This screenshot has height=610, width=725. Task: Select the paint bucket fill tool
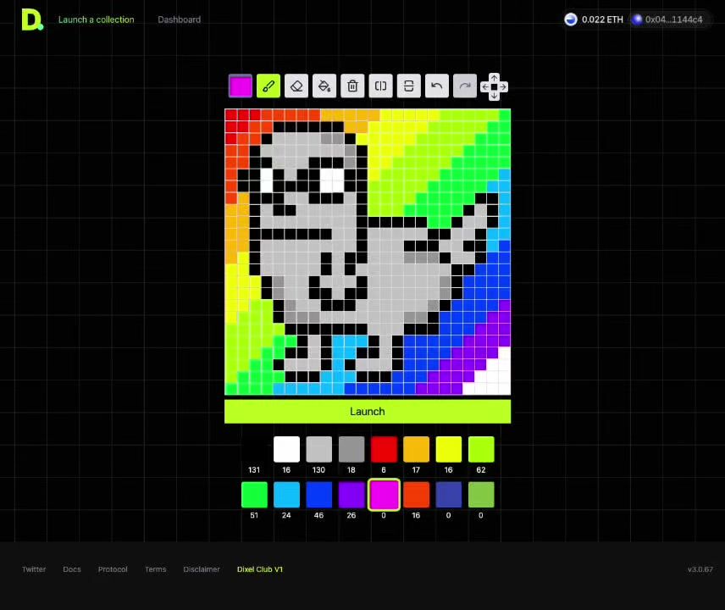(324, 86)
